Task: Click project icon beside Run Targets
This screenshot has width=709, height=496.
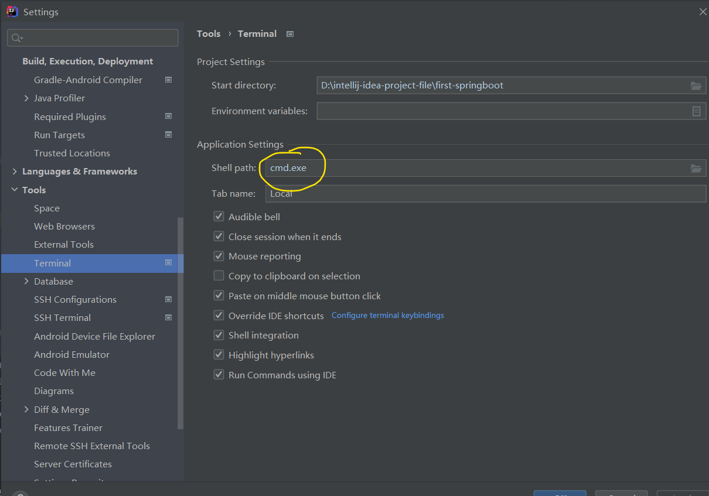Action: 169,135
